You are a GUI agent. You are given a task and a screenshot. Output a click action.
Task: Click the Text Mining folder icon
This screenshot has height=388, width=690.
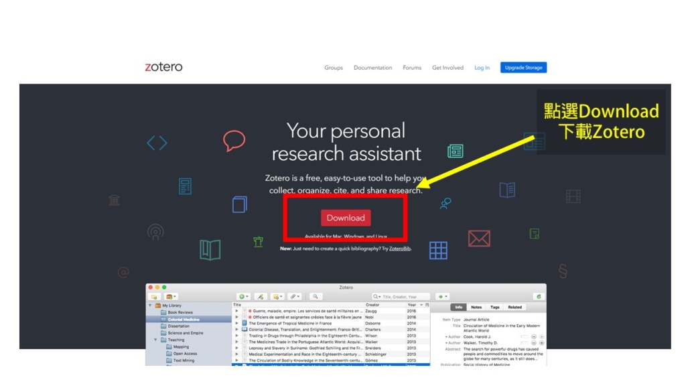click(x=169, y=361)
